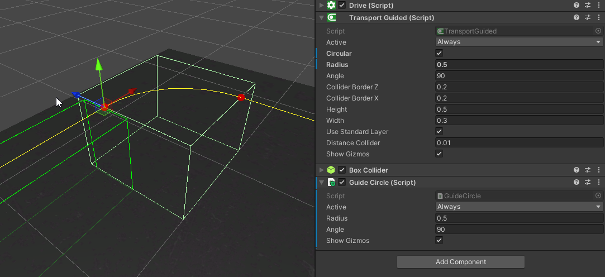Collapse the Guide Circle (Script) component
The width and height of the screenshot is (605, 277).
tap(321, 183)
